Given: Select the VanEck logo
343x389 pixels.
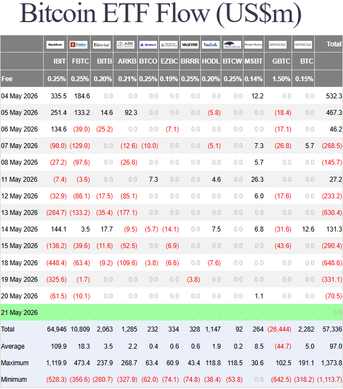Looking at the screenshot, I should click(211, 45).
